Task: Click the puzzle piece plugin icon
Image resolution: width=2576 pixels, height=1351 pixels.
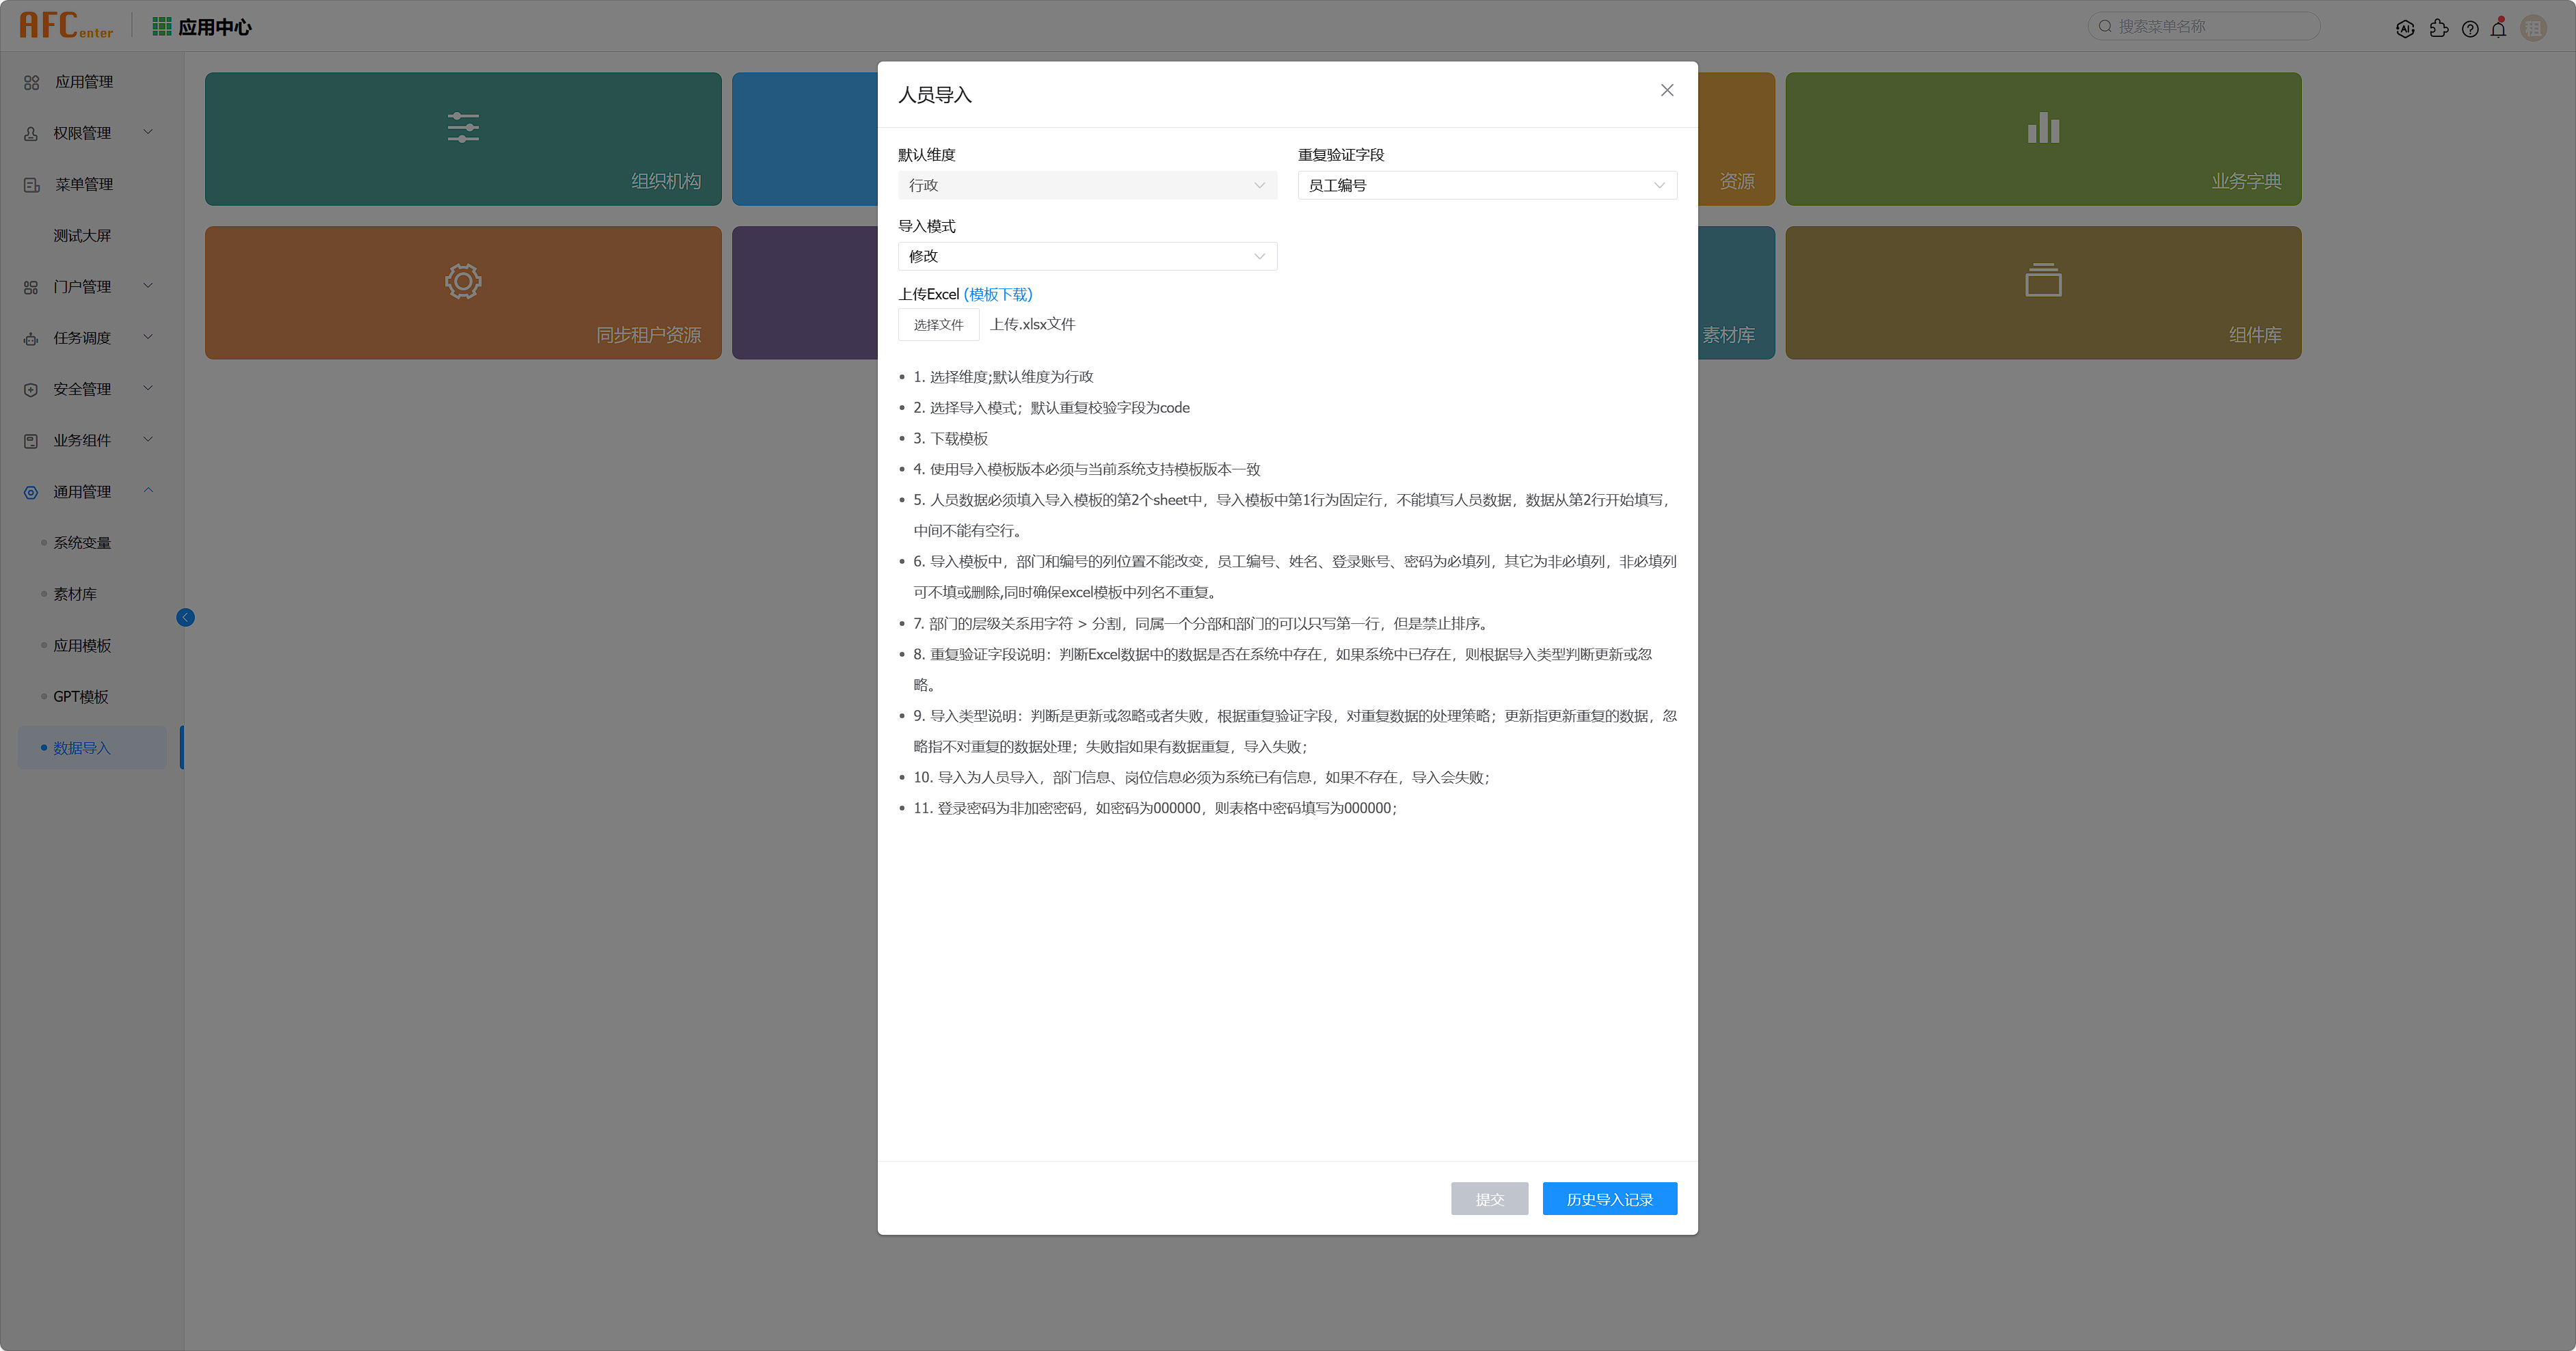Action: click(2438, 28)
